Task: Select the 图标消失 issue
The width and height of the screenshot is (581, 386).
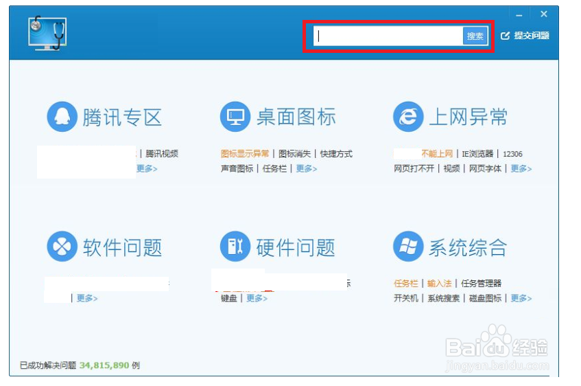Action: (x=294, y=154)
